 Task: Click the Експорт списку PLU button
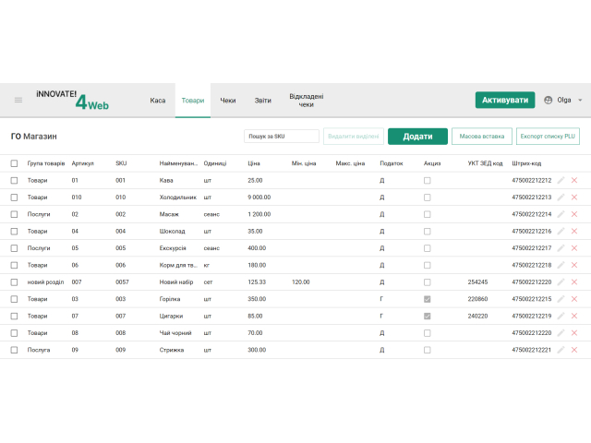(x=548, y=136)
